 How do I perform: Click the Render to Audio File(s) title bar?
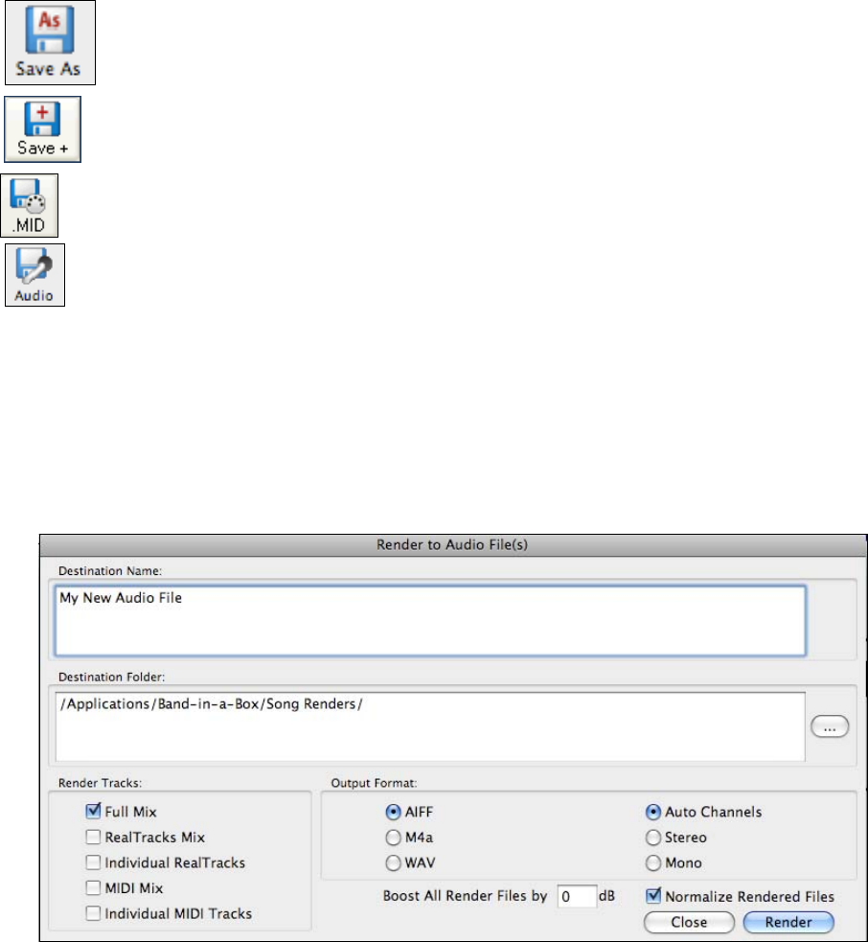click(x=453, y=545)
